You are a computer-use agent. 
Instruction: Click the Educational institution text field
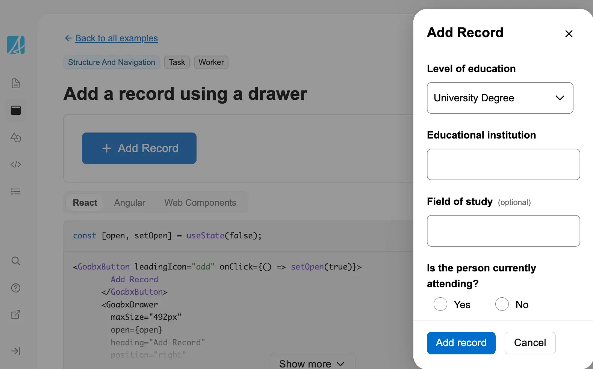pyautogui.click(x=503, y=164)
